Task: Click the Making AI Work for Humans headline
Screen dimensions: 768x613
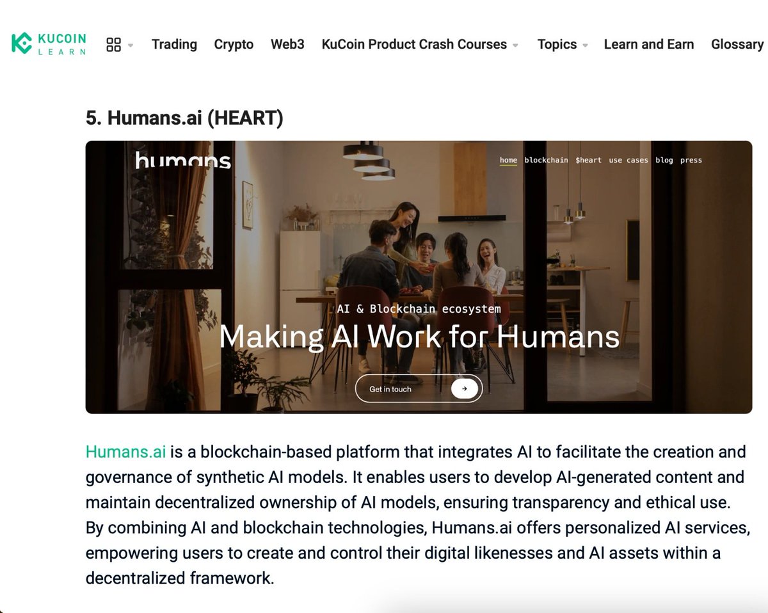Action: tap(419, 336)
